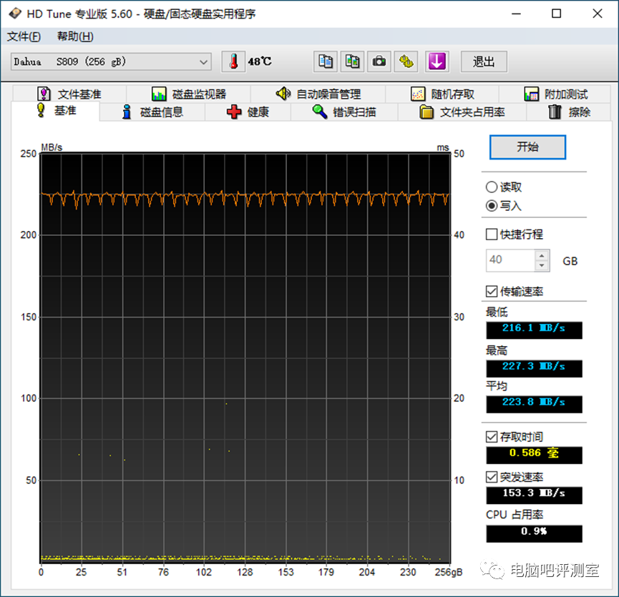Click the minimum speed 216.1 MB/s value
The width and height of the screenshot is (619, 597).
(x=534, y=330)
